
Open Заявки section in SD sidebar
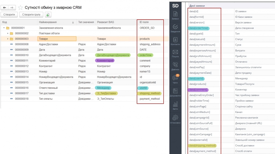(x=175, y=15)
